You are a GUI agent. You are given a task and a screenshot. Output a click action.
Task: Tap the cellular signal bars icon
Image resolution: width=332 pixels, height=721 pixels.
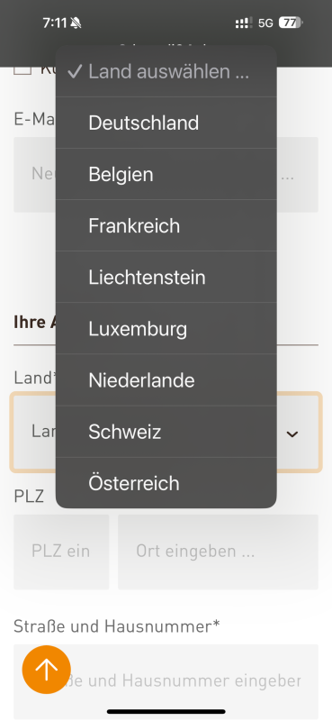pos(243,23)
